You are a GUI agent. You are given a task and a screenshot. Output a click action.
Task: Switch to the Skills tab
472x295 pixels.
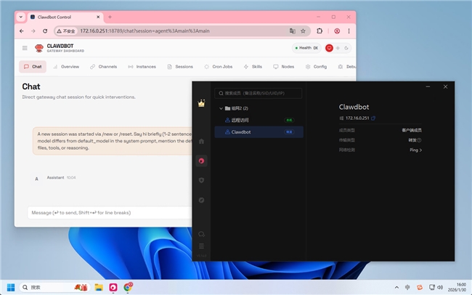click(253, 67)
